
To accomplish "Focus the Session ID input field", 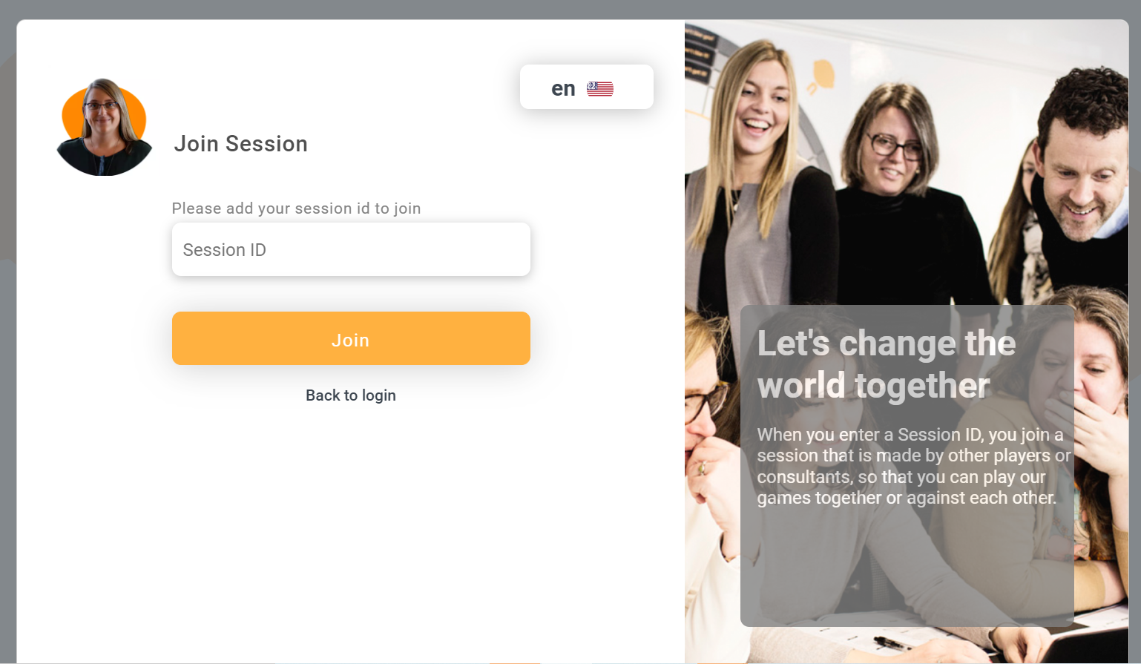I will point(351,249).
